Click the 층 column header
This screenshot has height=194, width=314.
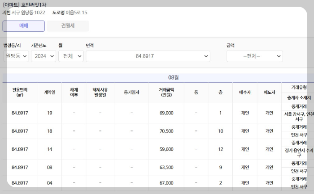tap(221, 93)
